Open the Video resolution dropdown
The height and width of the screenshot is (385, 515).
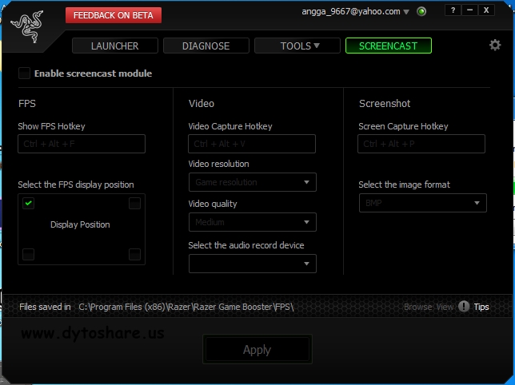253,182
